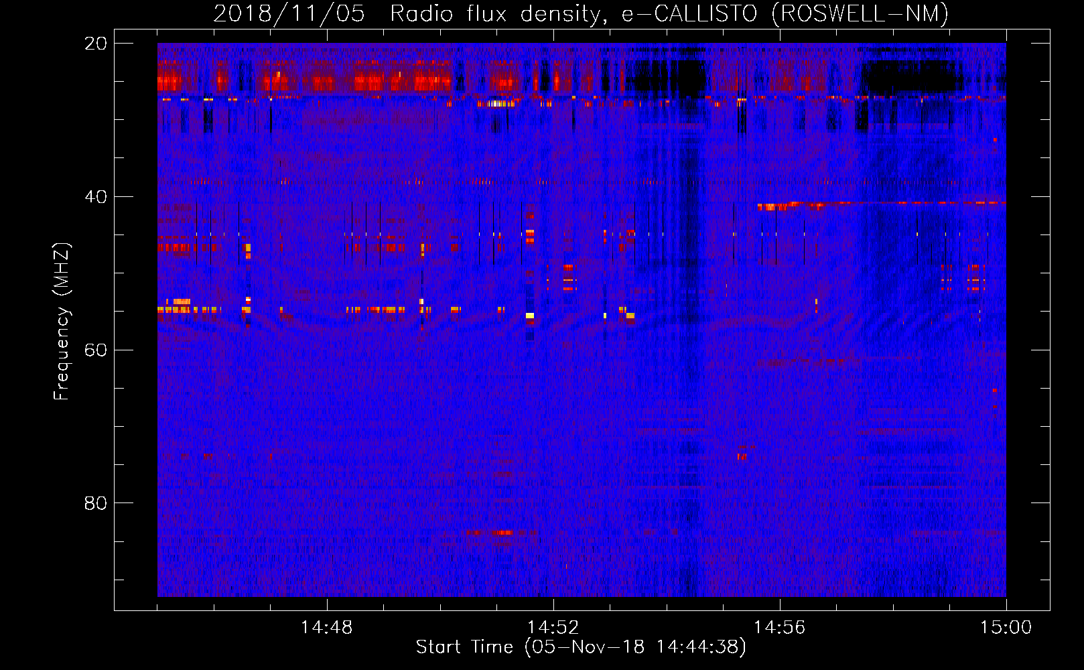The width and height of the screenshot is (1084, 670).
Task: Click the '14:52' time tick label
Action: click(553, 628)
